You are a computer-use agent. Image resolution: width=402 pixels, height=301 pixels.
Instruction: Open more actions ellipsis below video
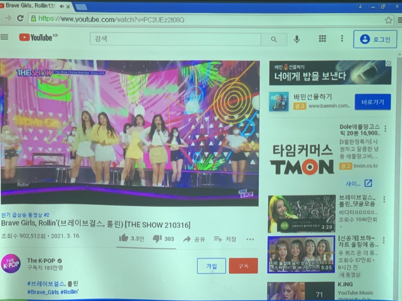click(250, 239)
